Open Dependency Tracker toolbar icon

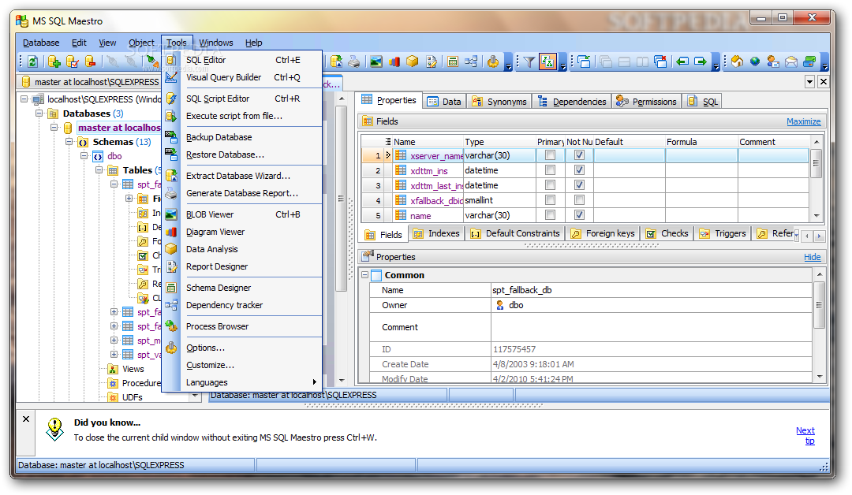[470, 61]
